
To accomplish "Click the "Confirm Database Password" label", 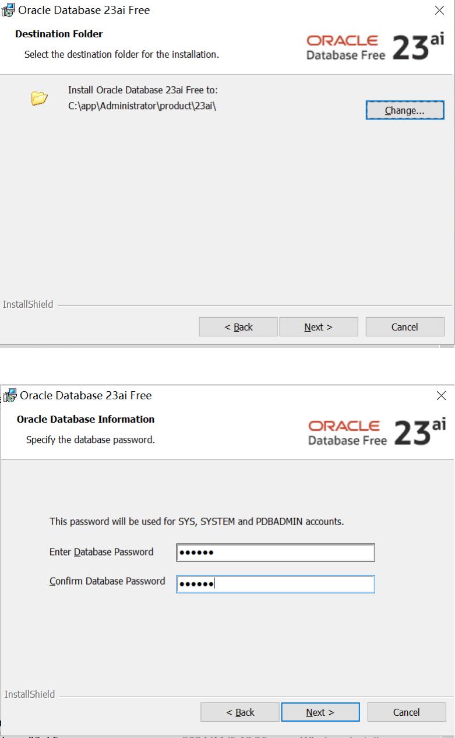I will (107, 581).
